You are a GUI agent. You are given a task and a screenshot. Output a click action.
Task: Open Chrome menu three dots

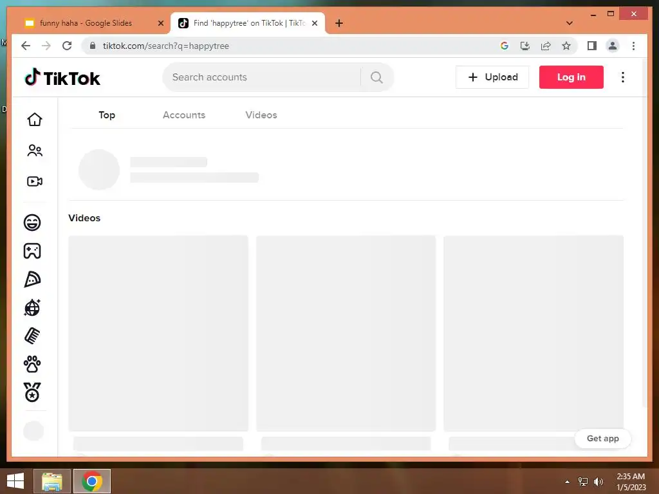coord(633,46)
